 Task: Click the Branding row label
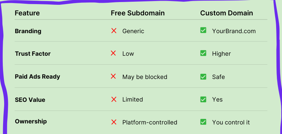click(x=28, y=31)
